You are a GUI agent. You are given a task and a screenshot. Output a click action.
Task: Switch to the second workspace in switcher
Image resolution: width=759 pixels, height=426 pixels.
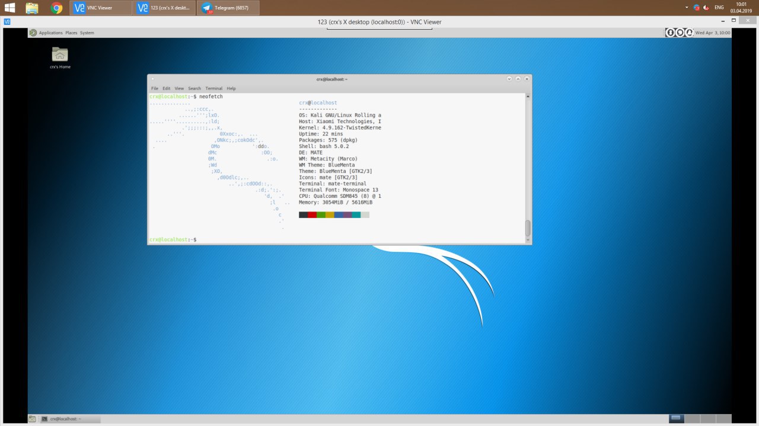tap(692, 419)
